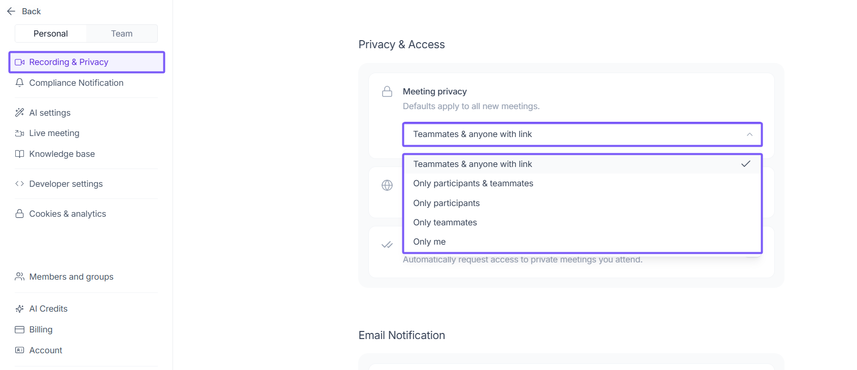Viewport: 857px width, 370px height.
Task: Click the Knowledge base book icon
Action: pyautogui.click(x=20, y=154)
